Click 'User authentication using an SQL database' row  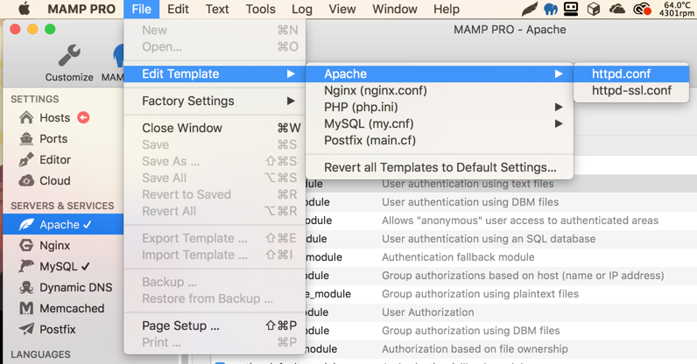click(x=489, y=239)
